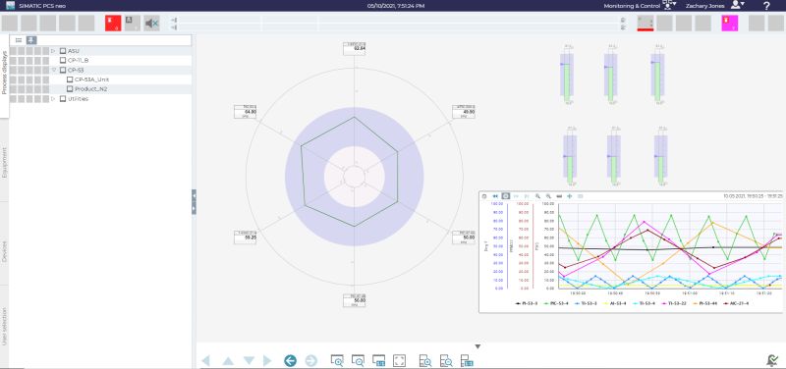The height and width of the screenshot is (369, 786).
Task: Open the help question mark
Action: pos(766,6)
